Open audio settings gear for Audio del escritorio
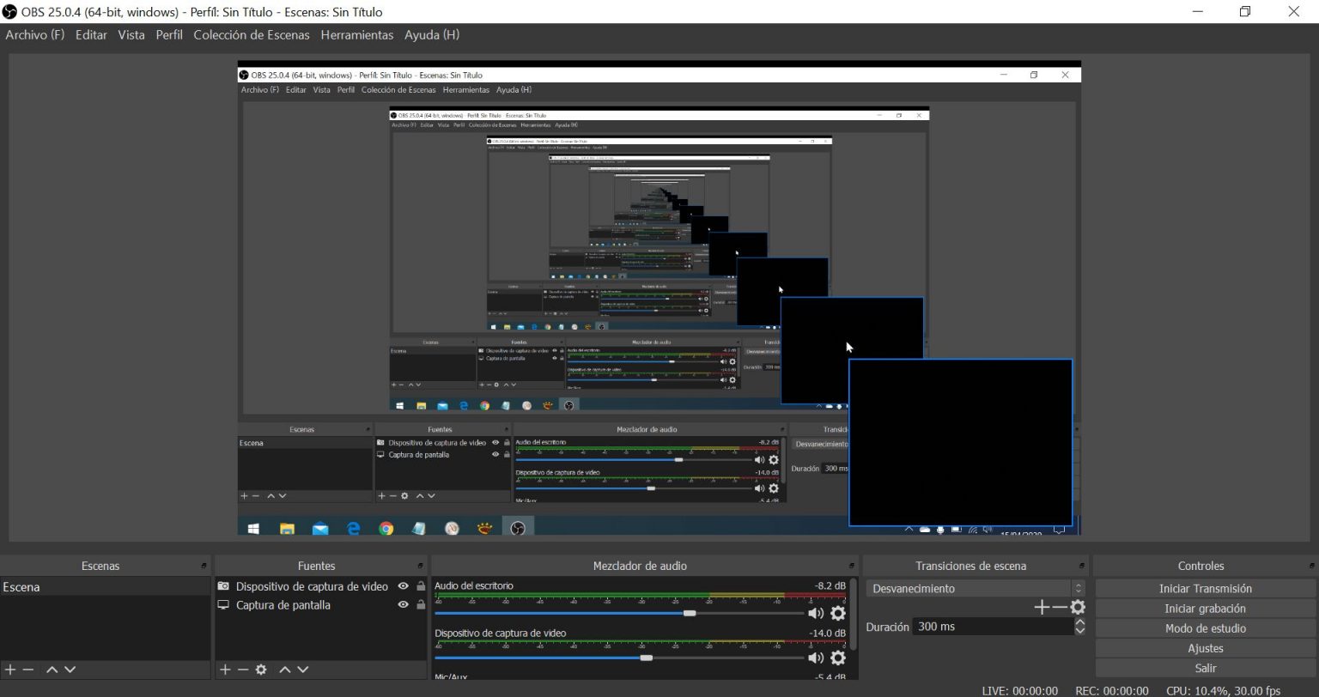The width and height of the screenshot is (1319, 697). (x=838, y=613)
